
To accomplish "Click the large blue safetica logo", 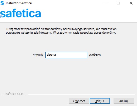I will [x=21, y=13].
